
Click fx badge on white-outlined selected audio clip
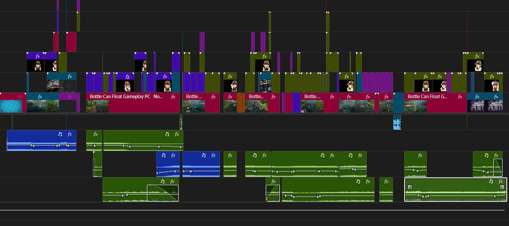pos(500,181)
